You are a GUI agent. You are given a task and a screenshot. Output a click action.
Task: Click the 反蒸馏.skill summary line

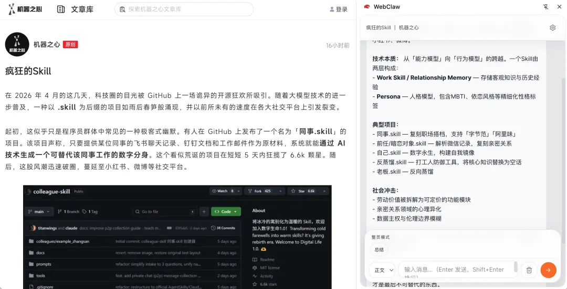[x=447, y=162]
